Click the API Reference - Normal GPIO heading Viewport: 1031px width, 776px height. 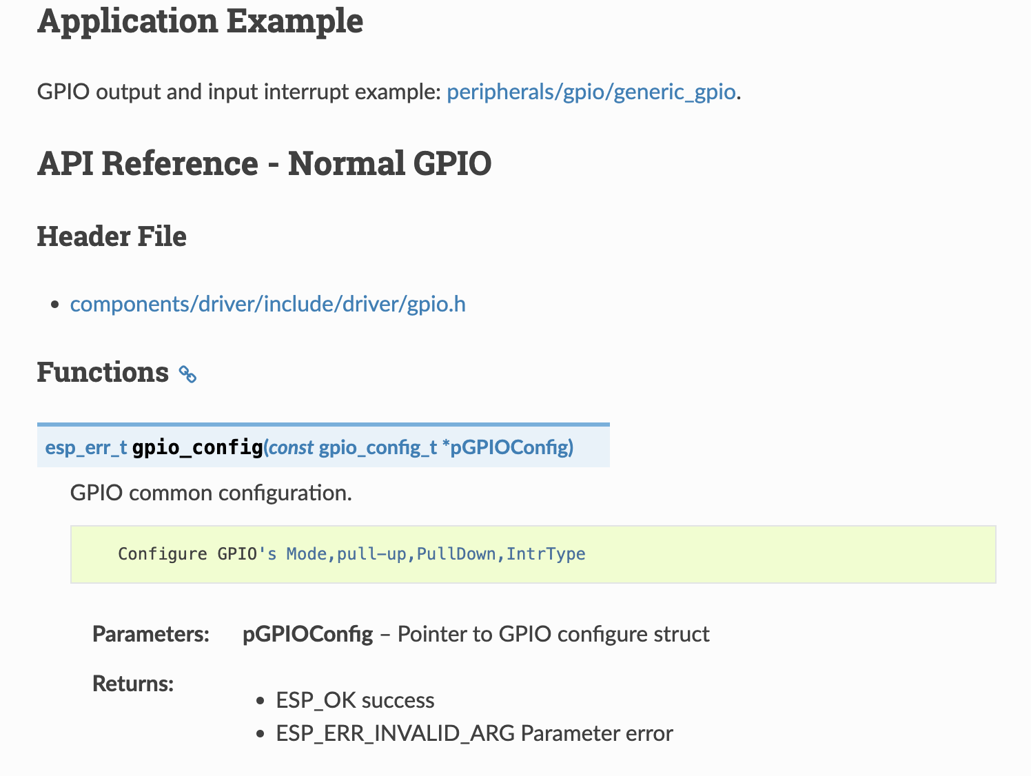tap(264, 163)
